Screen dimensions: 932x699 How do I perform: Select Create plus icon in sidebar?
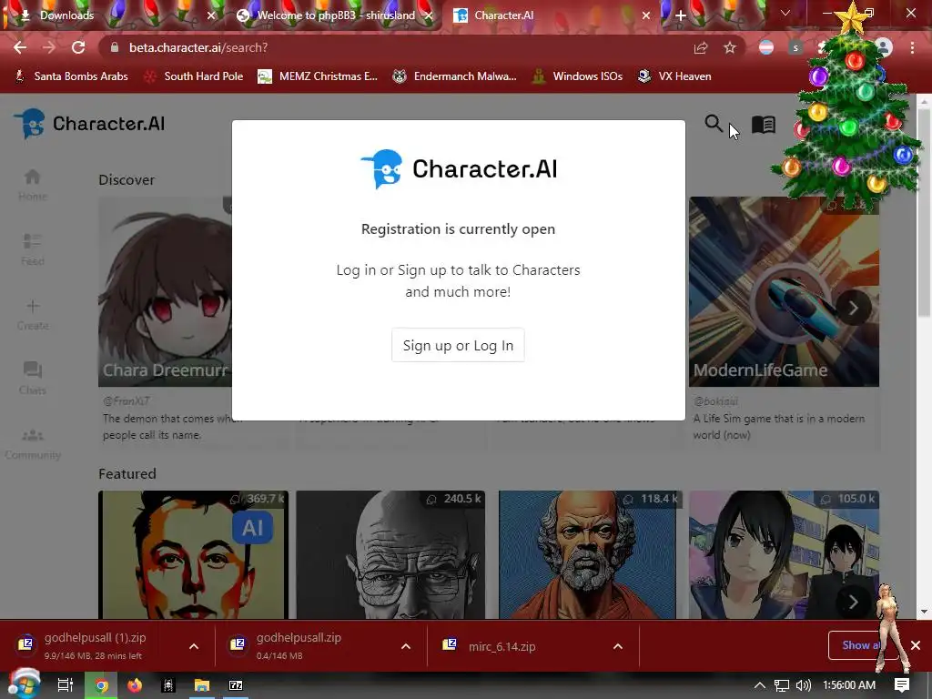tap(33, 314)
